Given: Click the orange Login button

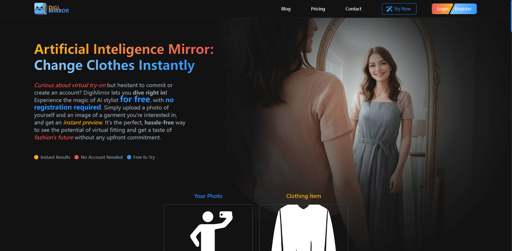Looking at the screenshot, I should click(442, 9).
